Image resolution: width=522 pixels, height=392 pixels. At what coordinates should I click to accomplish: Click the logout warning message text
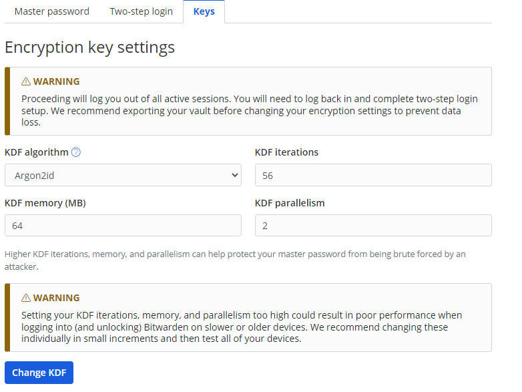(249, 111)
